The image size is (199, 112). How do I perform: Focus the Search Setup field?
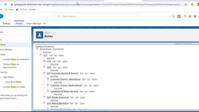coord(97,16)
